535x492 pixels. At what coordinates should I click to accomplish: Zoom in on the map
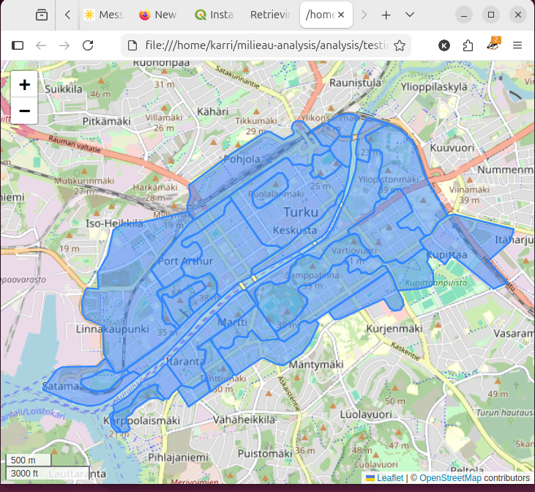[x=24, y=85]
